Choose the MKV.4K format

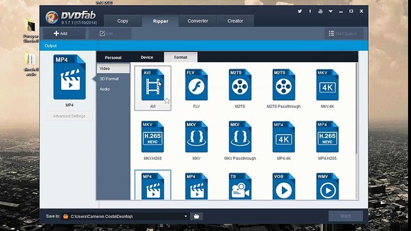[328, 85]
